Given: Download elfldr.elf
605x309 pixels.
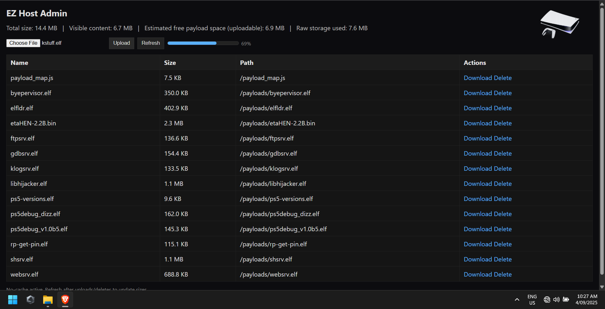Looking at the screenshot, I should coord(478,108).
